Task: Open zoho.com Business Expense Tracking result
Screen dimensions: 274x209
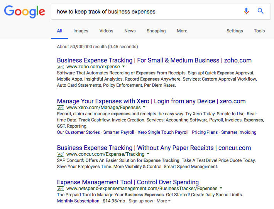Action: click(x=154, y=60)
